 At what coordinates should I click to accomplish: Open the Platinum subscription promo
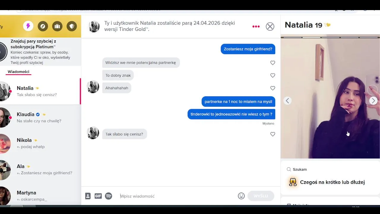40,52
